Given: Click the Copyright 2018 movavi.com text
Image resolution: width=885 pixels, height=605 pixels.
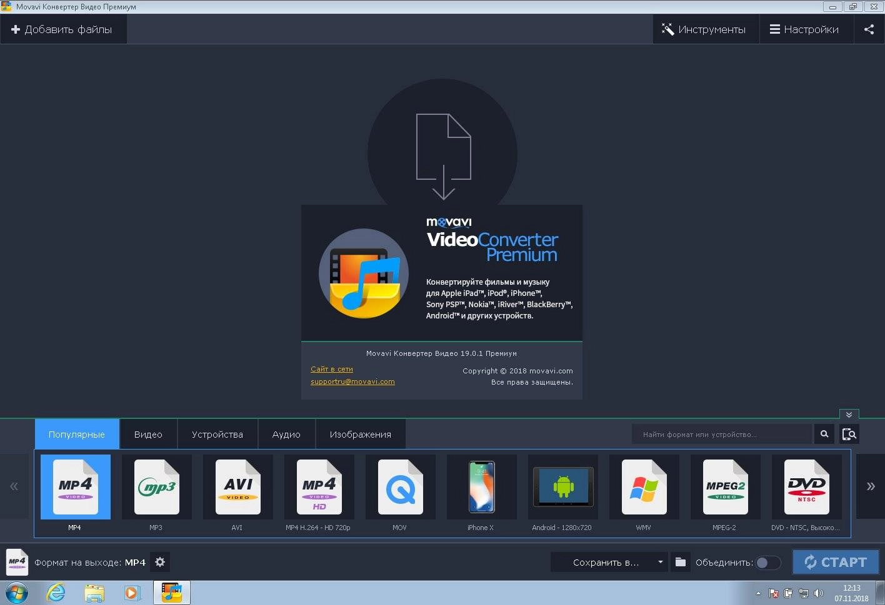Looking at the screenshot, I should click(x=517, y=371).
